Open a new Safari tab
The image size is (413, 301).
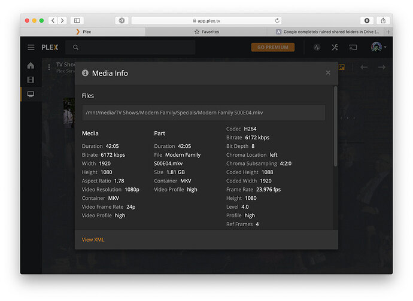388,32
